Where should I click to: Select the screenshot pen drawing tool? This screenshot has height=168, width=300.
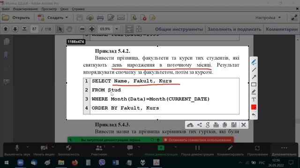tap(254, 62)
